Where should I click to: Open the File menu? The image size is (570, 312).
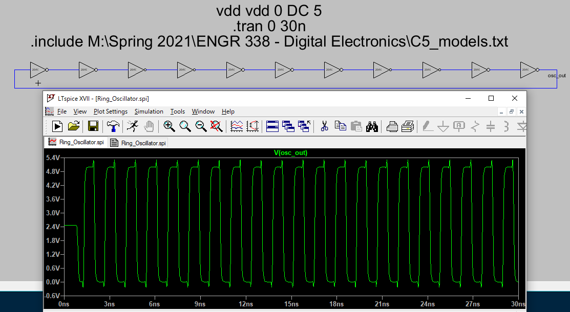pyautogui.click(x=62, y=112)
